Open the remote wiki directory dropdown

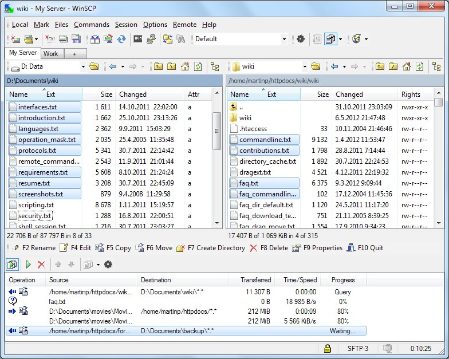point(305,67)
